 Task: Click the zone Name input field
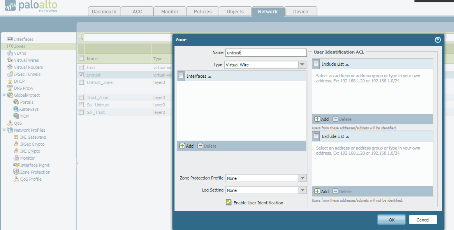[x=266, y=52]
